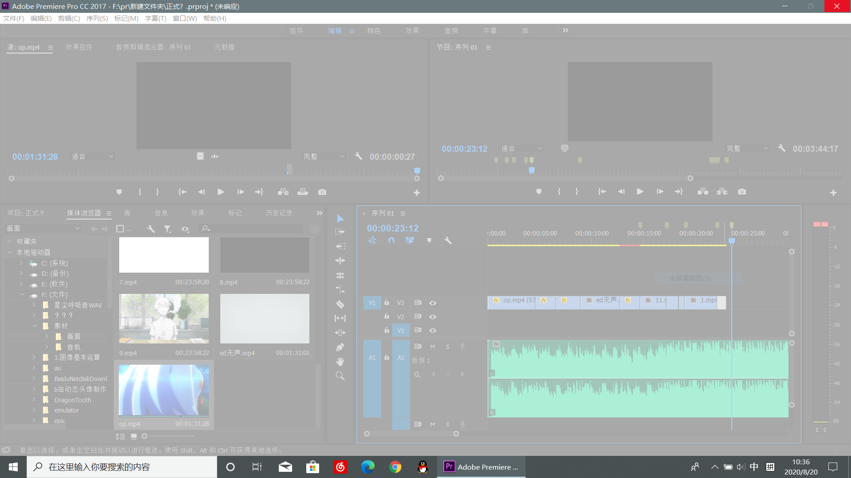Switch to 效果控件 tab
Screen dimensions: 851x478
(79, 47)
